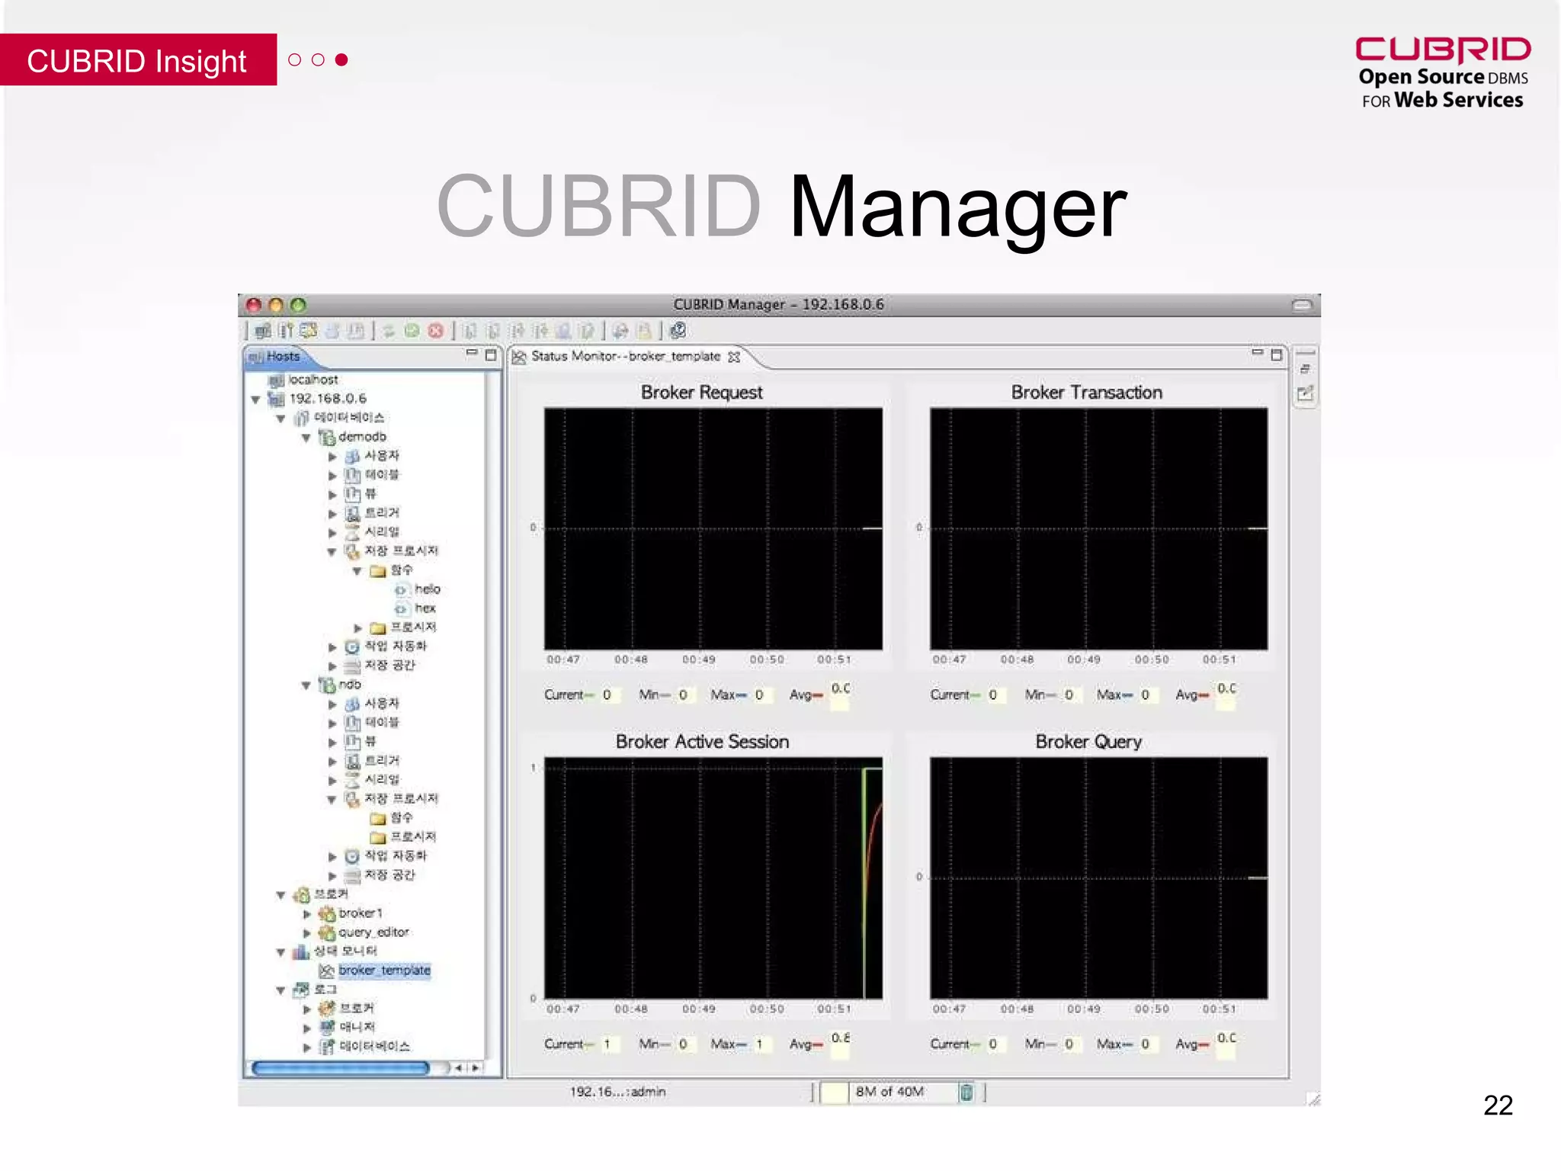This screenshot has height=1171, width=1561.
Task: Expand 테이블 under demodb
Action: [332, 476]
